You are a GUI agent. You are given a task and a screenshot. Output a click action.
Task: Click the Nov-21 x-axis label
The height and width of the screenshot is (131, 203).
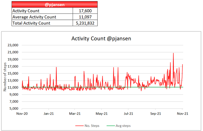click(x=183, y=114)
